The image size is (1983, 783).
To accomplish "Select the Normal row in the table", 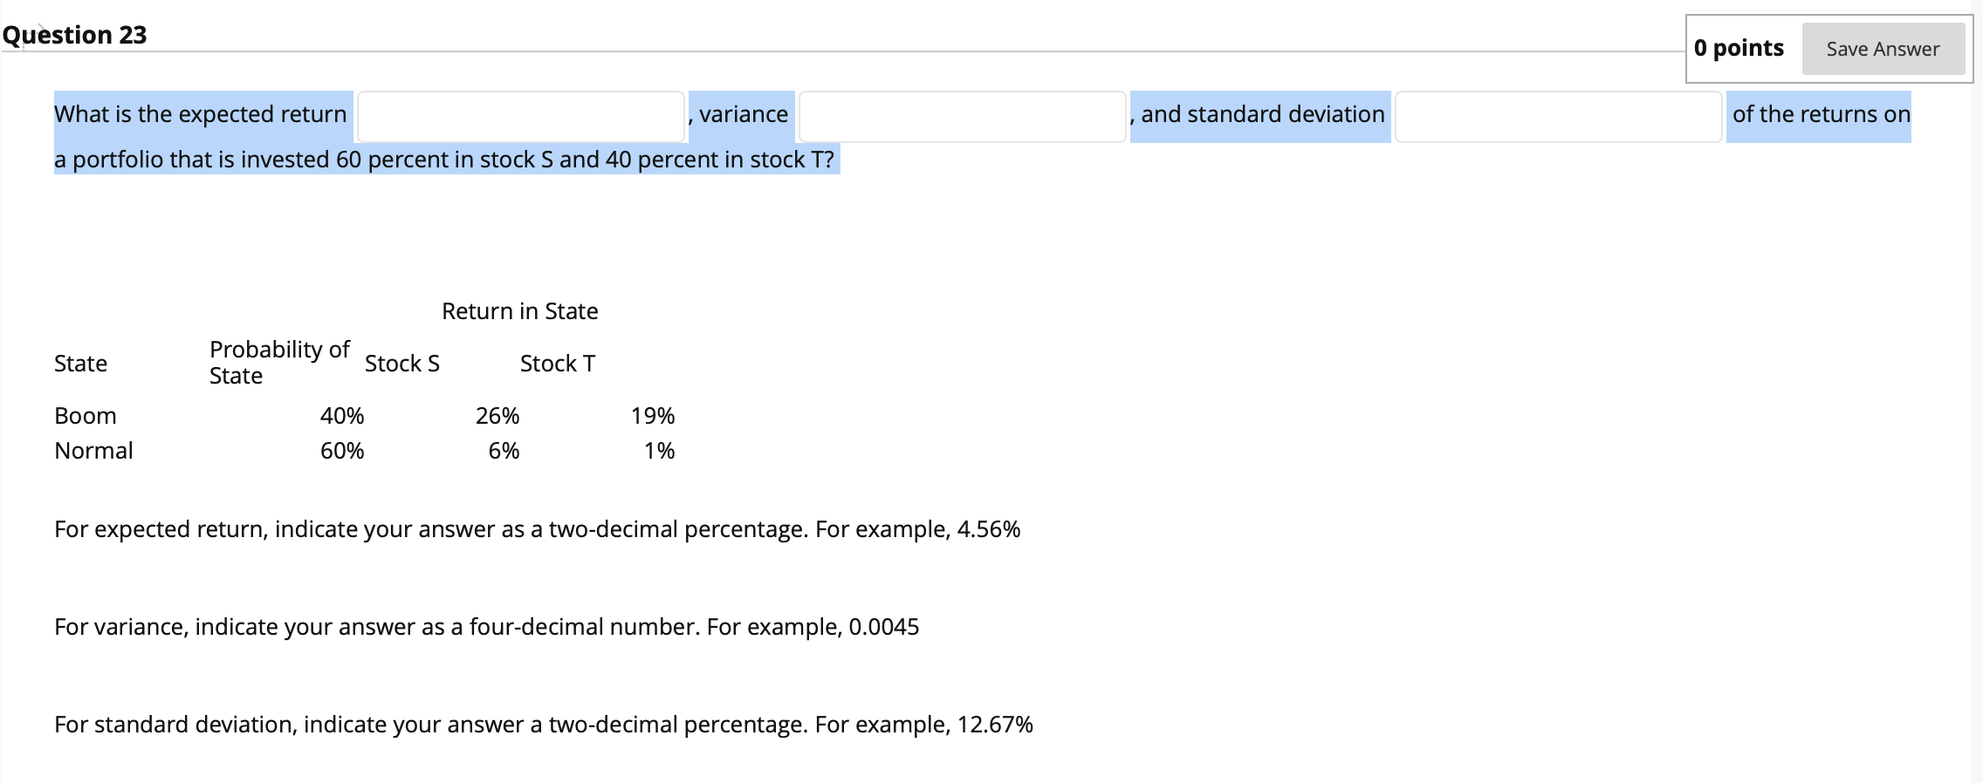I will (x=93, y=450).
